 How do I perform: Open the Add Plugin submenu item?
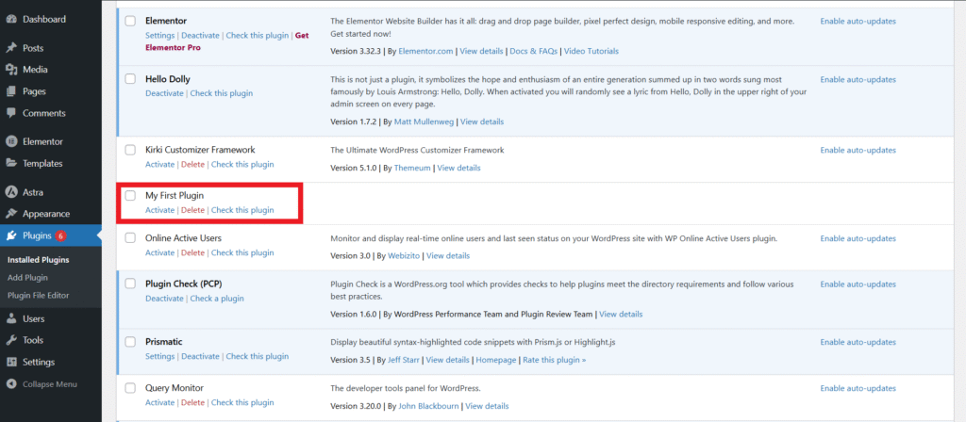tap(27, 278)
